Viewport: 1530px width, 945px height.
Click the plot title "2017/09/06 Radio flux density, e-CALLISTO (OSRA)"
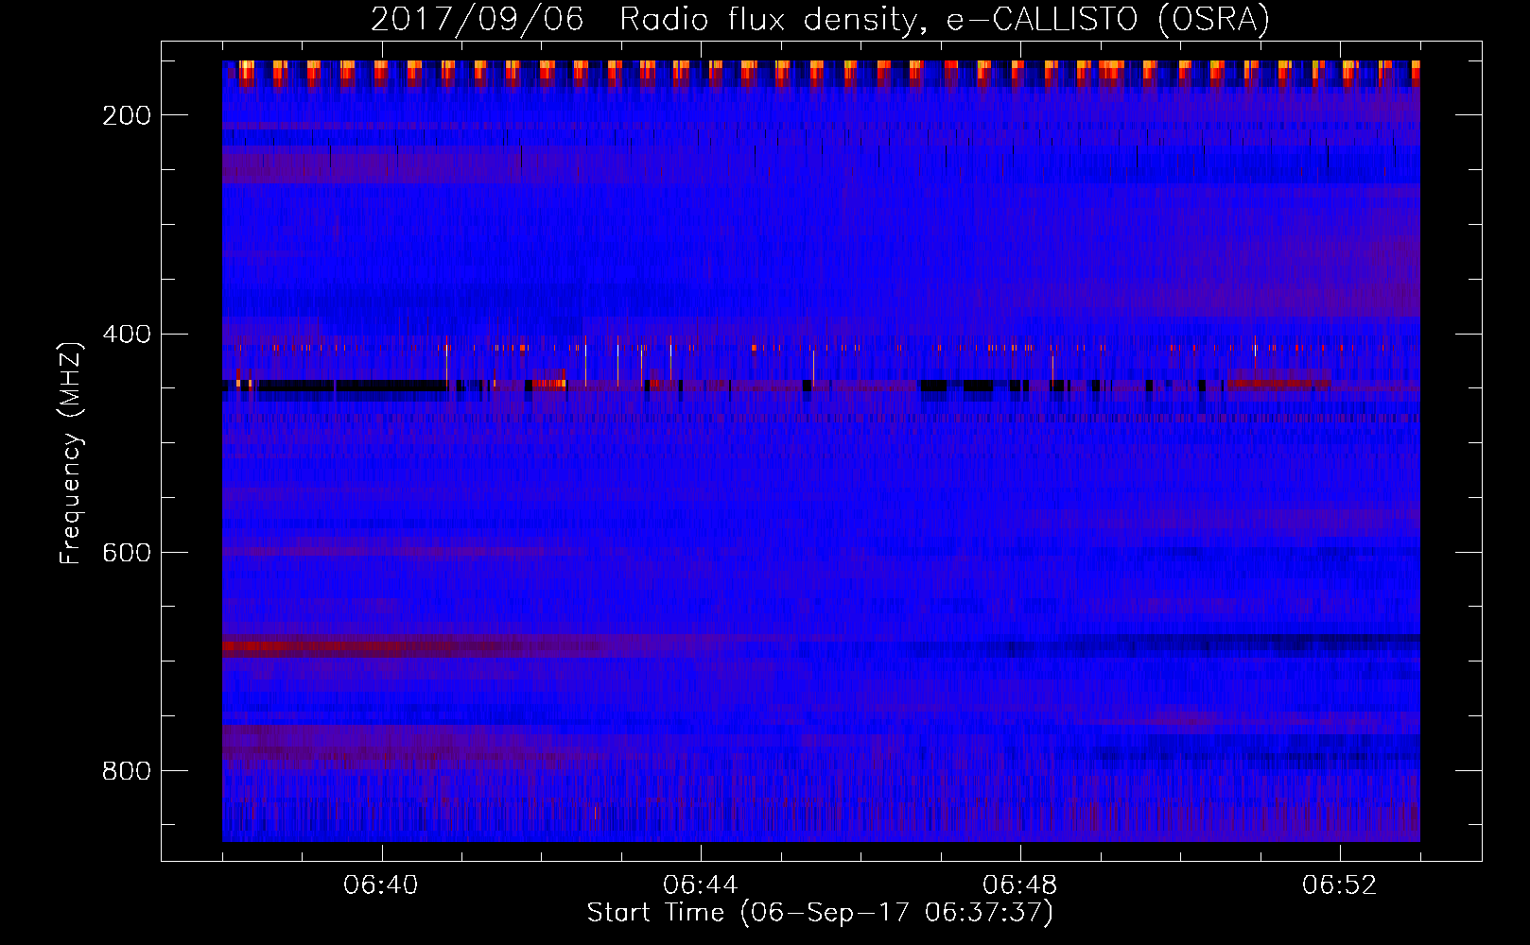(x=820, y=19)
